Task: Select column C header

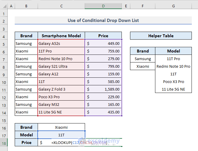Action: (x=61, y=6)
